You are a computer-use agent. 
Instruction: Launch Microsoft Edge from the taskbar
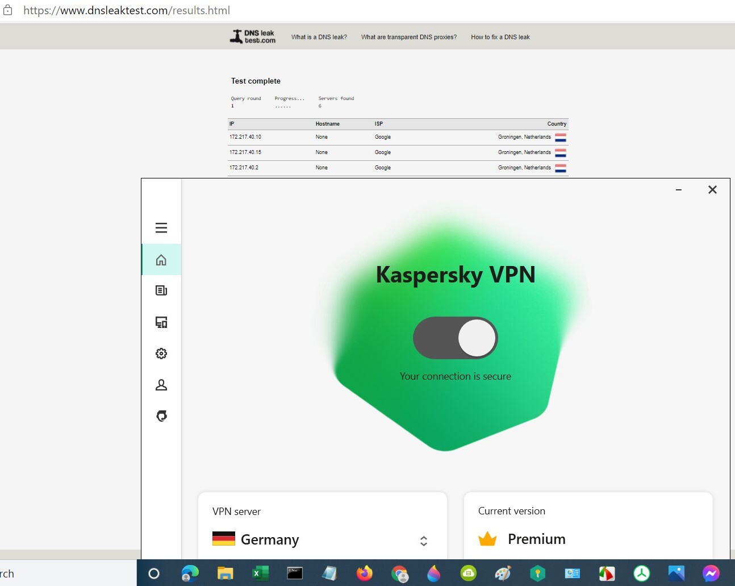click(x=190, y=573)
